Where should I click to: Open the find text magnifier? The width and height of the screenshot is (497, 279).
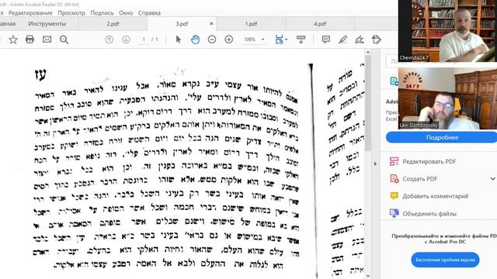64,40
